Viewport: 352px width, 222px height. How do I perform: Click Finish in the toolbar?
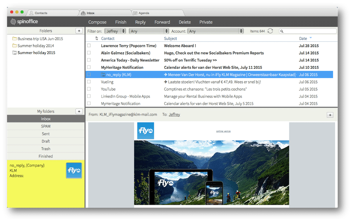(x=121, y=22)
